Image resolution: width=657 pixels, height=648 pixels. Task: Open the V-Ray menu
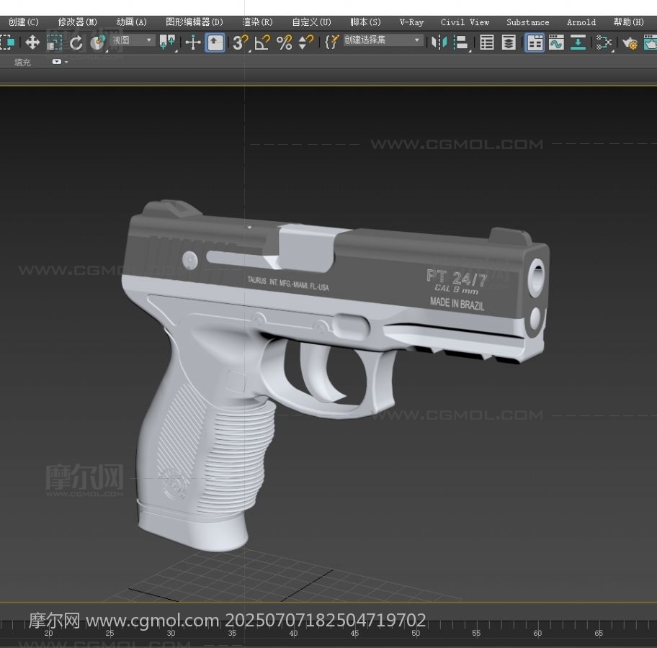(411, 22)
